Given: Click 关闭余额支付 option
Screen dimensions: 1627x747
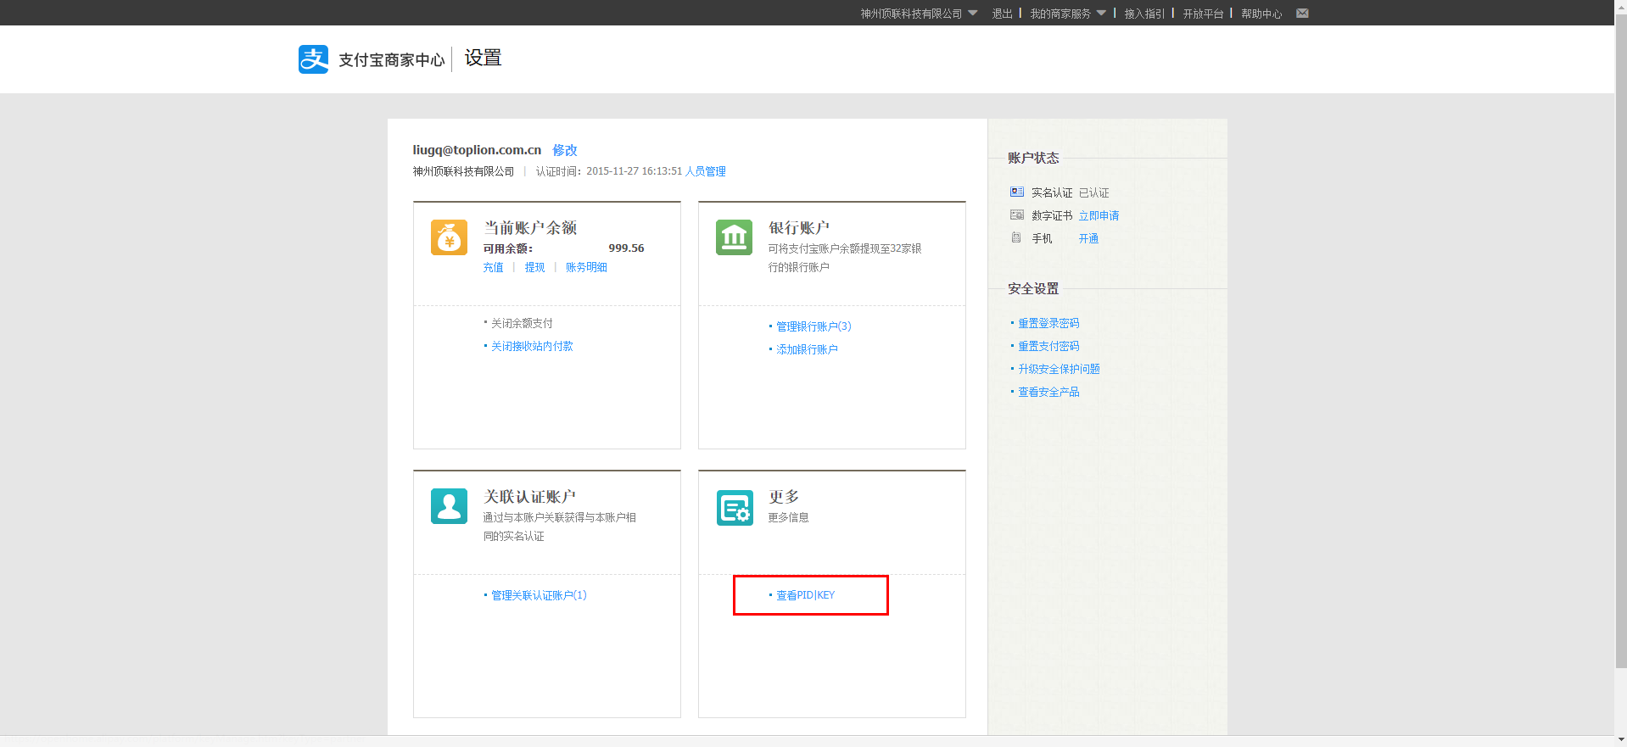Looking at the screenshot, I should [522, 323].
